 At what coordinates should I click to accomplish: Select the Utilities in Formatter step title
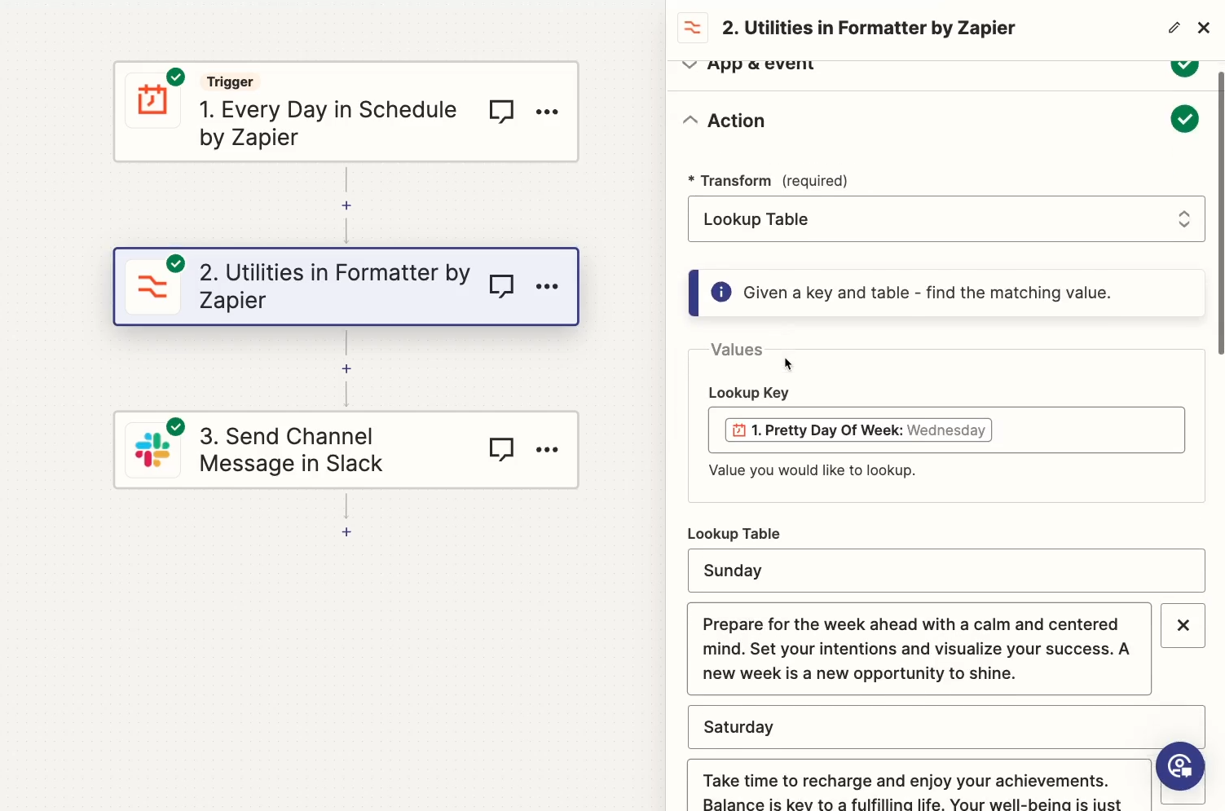[x=334, y=286]
